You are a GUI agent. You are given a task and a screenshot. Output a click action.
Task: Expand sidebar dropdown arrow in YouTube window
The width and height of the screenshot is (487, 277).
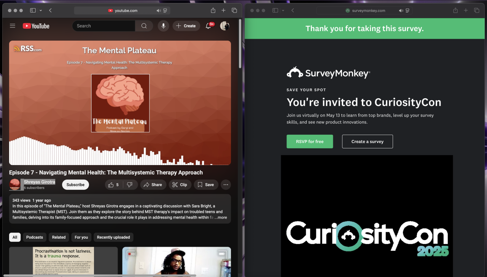[x=41, y=11]
